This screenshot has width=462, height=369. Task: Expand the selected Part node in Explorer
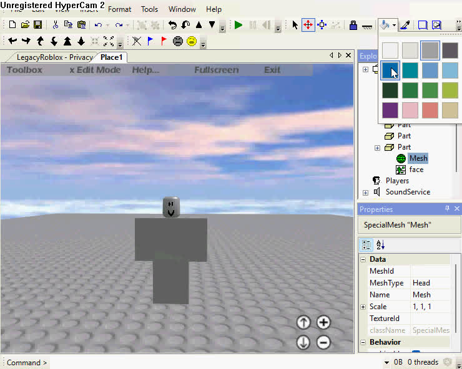(377, 148)
